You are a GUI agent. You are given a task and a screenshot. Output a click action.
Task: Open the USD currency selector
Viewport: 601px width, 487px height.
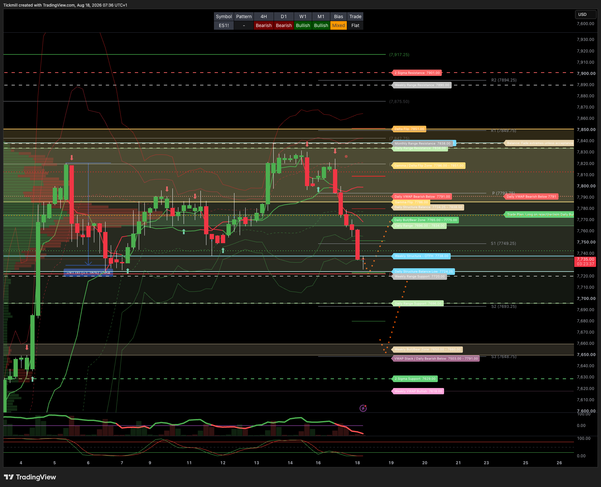[586, 15]
